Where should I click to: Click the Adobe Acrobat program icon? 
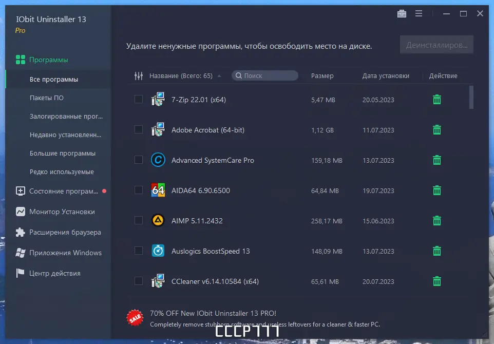click(x=158, y=129)
